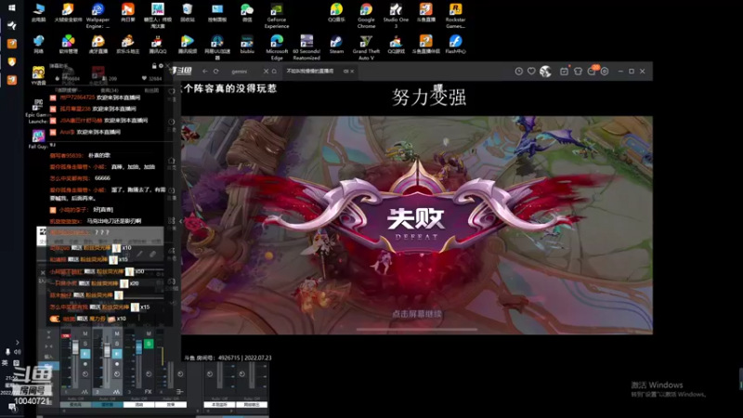743x418 pixels.
Task: Open Auto: Off dropdown on channel 4
Action: pos(171,398)
